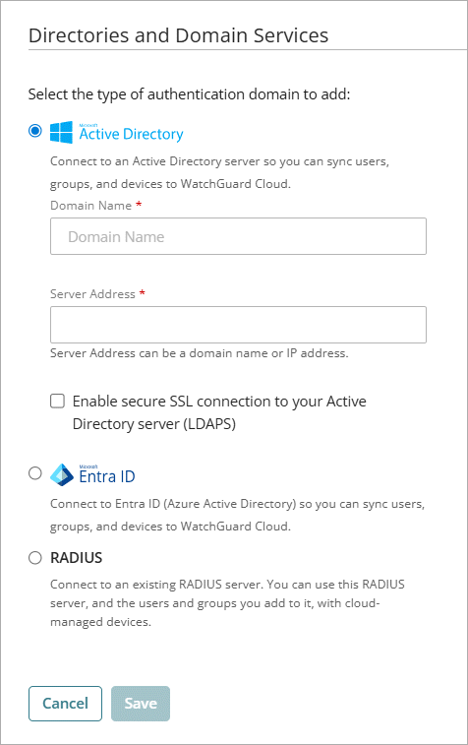Click the Active Directory label text
The image size is (468, 745).
[x=131, y=134]
